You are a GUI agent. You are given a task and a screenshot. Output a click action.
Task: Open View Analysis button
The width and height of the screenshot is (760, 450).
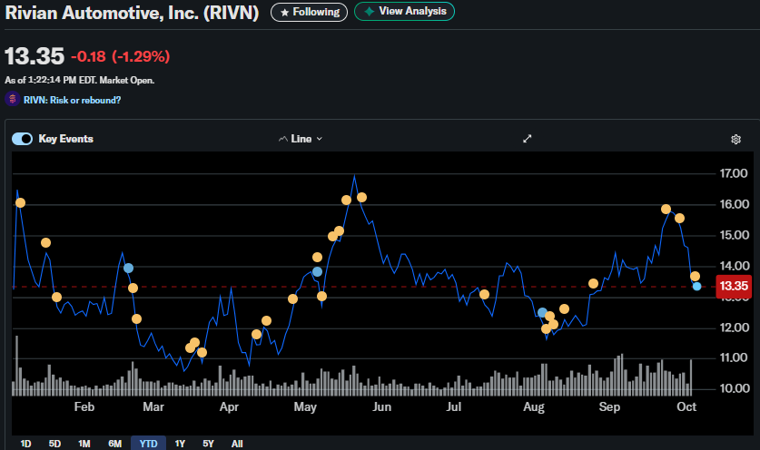pyautogui.click(x=404, y=11)
